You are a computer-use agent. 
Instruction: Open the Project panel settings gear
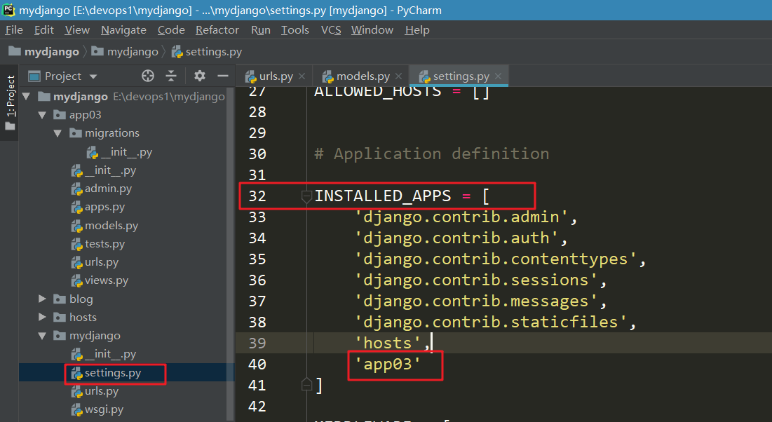pos(199,76)
